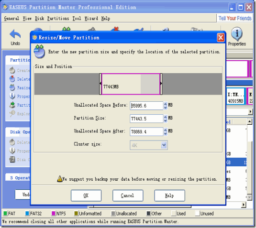Confirm with the OK button
Viewport: 256px width, 228px height.
click(x=86, y=195)
